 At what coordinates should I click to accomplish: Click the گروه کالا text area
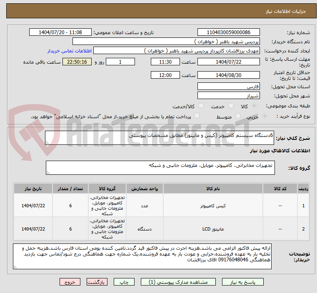[x=160, y=168]
